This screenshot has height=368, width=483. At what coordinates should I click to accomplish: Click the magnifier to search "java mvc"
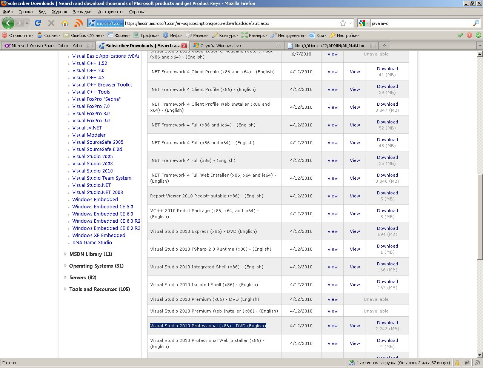(x=476, y=23)
